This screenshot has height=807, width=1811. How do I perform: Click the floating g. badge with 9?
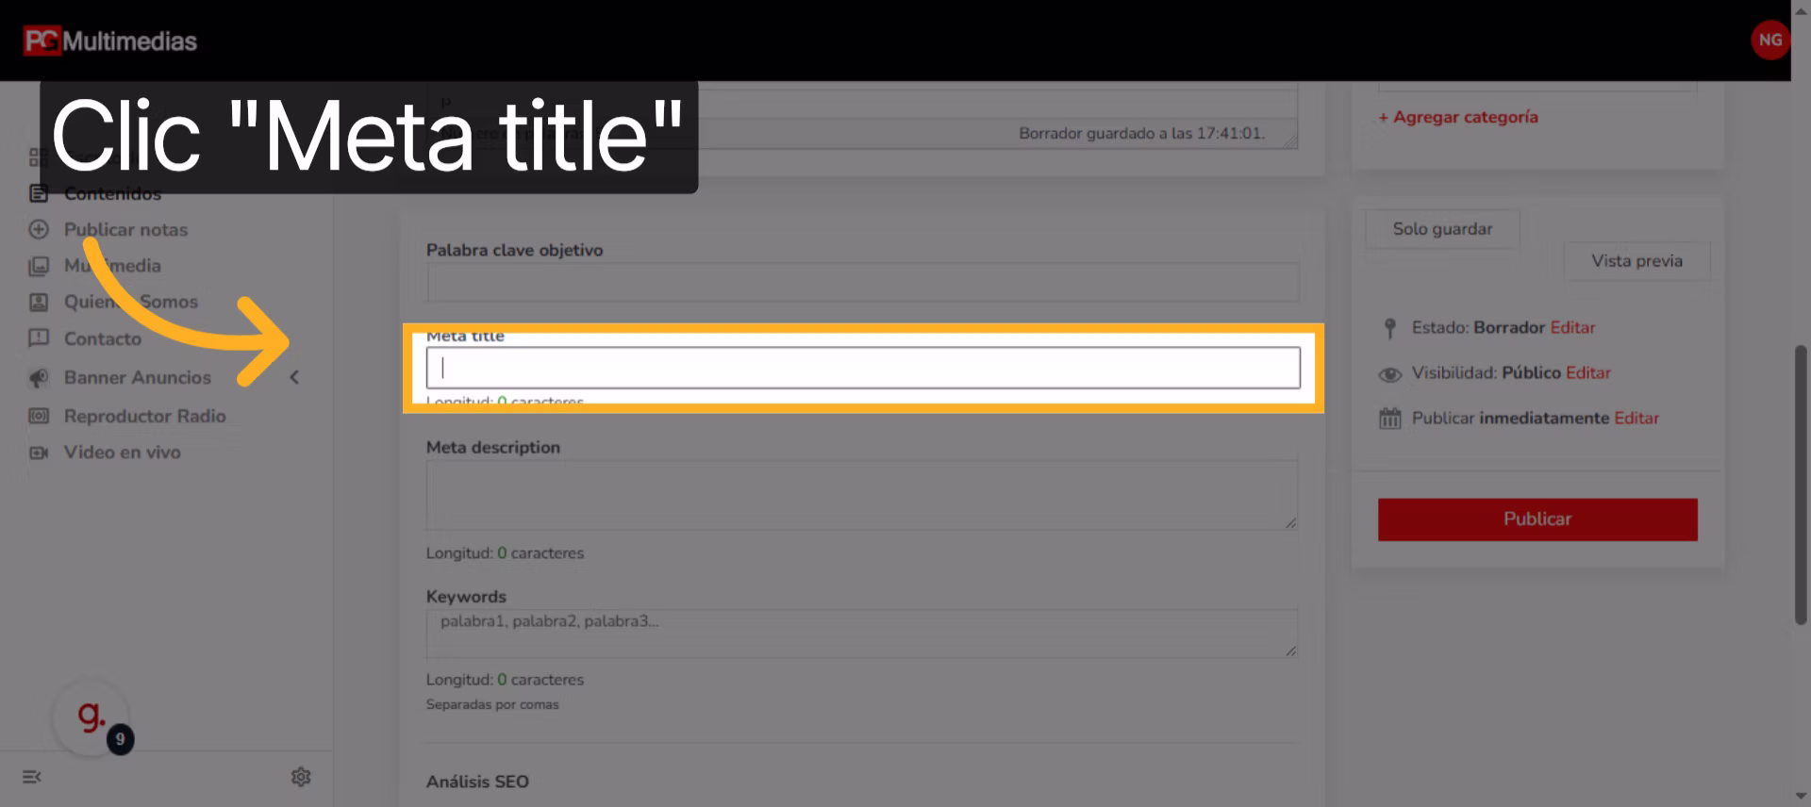pos(92,719)
